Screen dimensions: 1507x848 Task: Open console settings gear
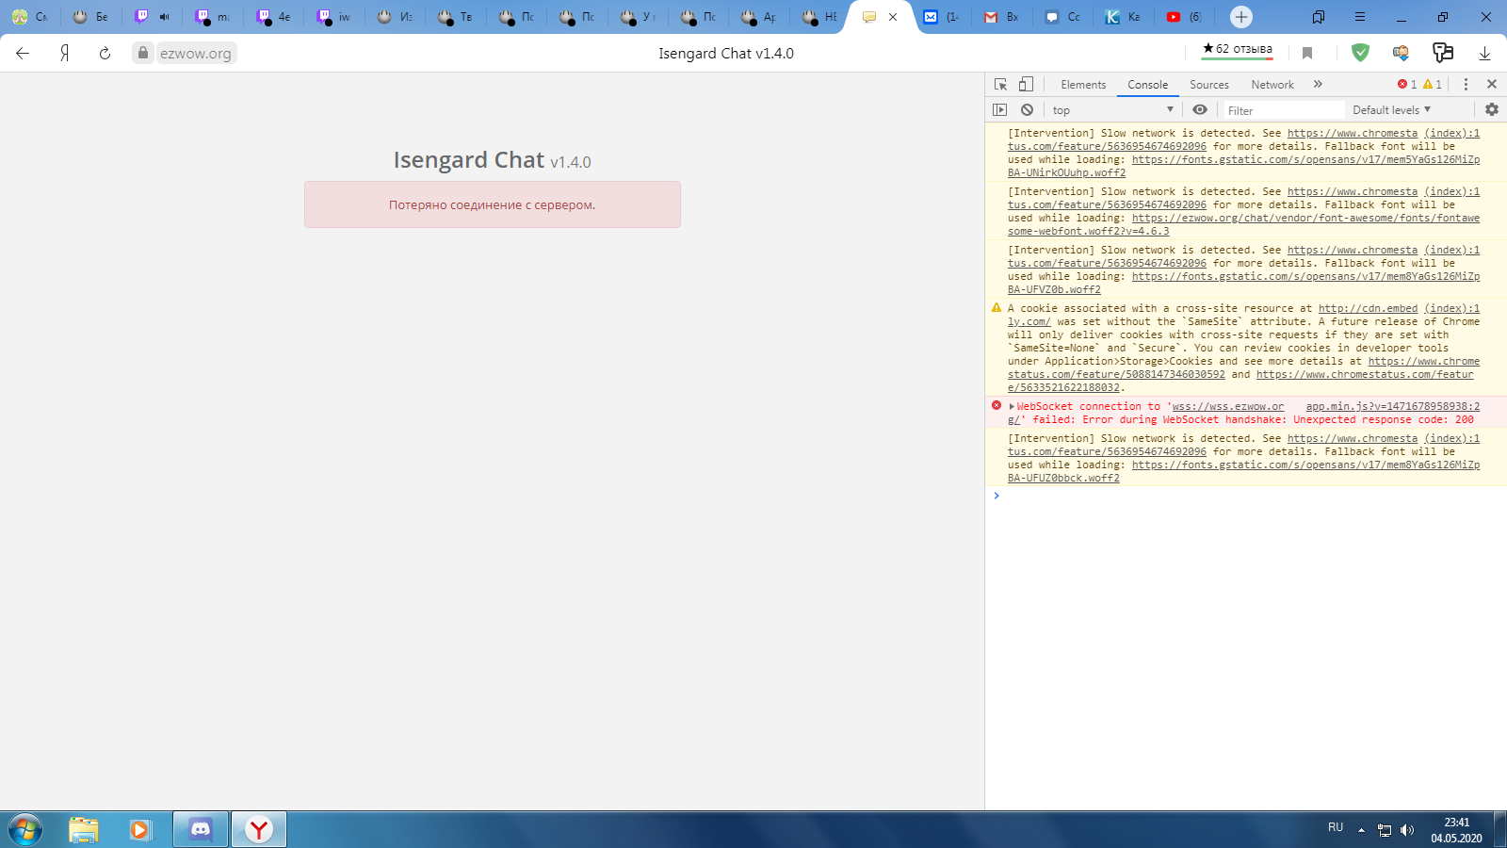(x=1492, y=110)
